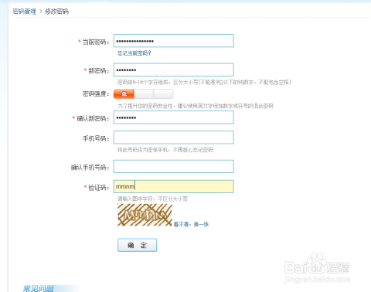Click the 常见问题 heading

pos(39,288)
